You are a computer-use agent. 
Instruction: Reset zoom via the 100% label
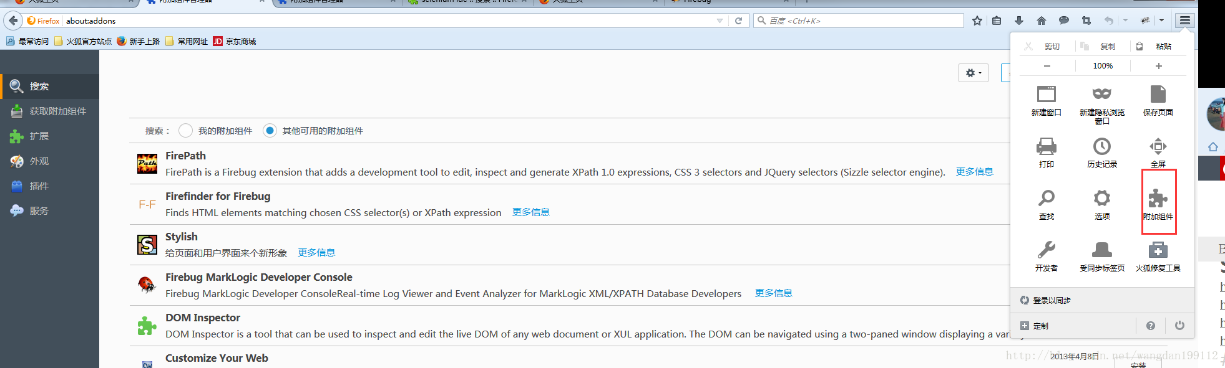coord(1103,66)
